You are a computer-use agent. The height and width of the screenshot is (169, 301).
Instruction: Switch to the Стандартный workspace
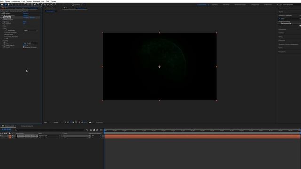point(255,4)
